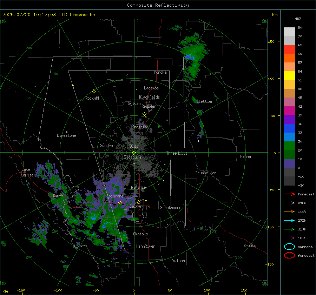
Task: Select the 80 dBZ legend color swatch
Action: click(x=289, y=32)
